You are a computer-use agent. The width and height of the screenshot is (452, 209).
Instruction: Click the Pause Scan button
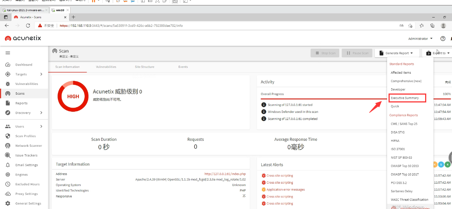(x=357, y=53)
